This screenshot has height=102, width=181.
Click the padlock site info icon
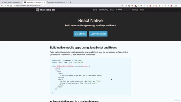(15, 6)
